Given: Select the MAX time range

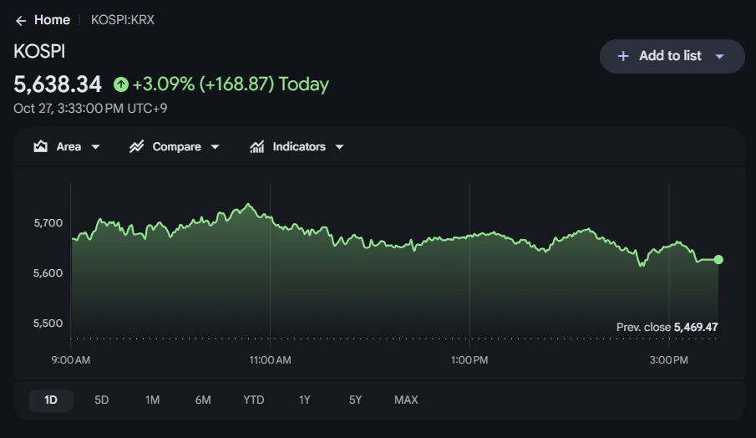Looking at the screenshot, I should 406,400.
